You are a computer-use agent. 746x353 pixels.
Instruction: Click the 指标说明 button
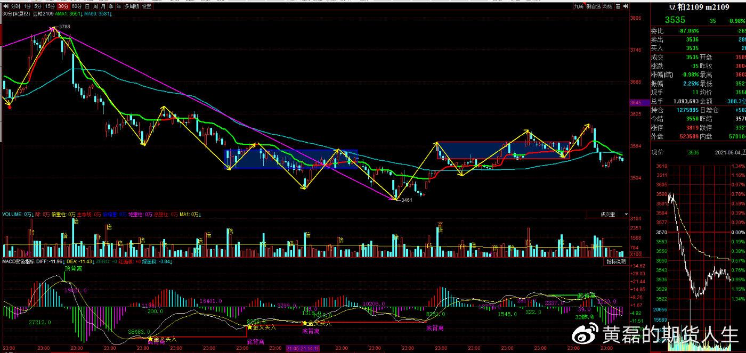[x=617, y=262]
